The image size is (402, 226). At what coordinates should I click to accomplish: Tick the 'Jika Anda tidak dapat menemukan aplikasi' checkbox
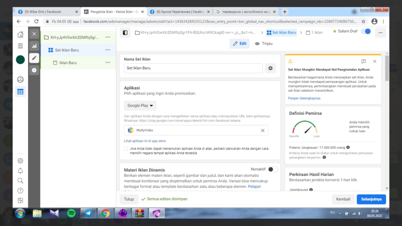pos(126,148)
